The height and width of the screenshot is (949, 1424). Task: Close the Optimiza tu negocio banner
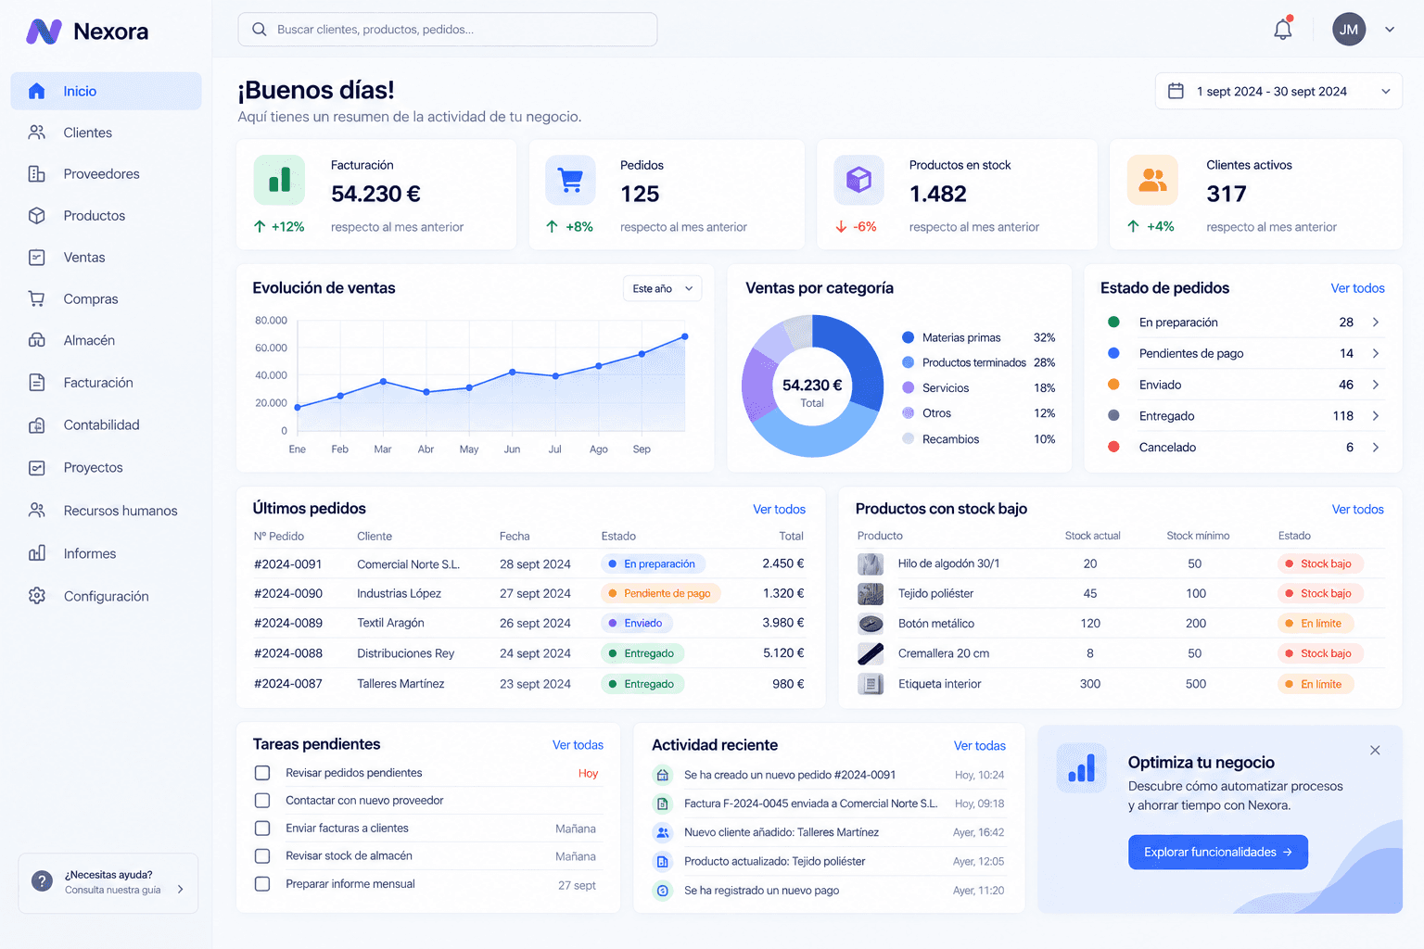(x=1375, y=751)
